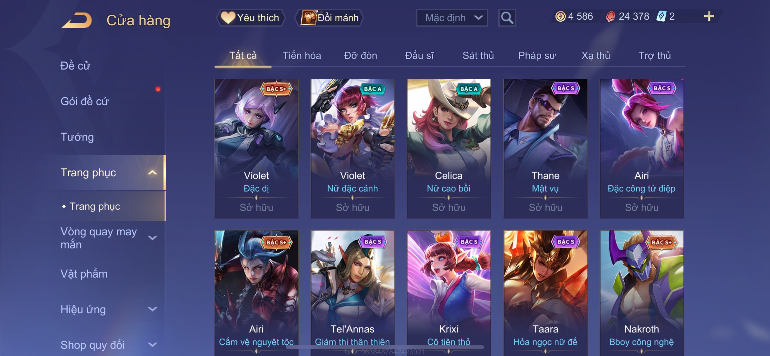Tap the red ruby currency icon
Screen dimensions: 770x356
coord(610,16)
